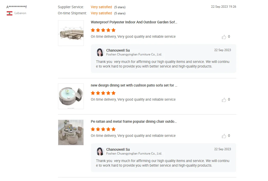Click the On-time Shipment Very satisfied rating
The width and height of the screenshot is (268, 181).
(x=101, y=13)
